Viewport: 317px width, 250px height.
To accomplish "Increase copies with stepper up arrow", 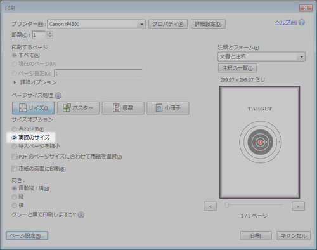I will pos(50,33).
